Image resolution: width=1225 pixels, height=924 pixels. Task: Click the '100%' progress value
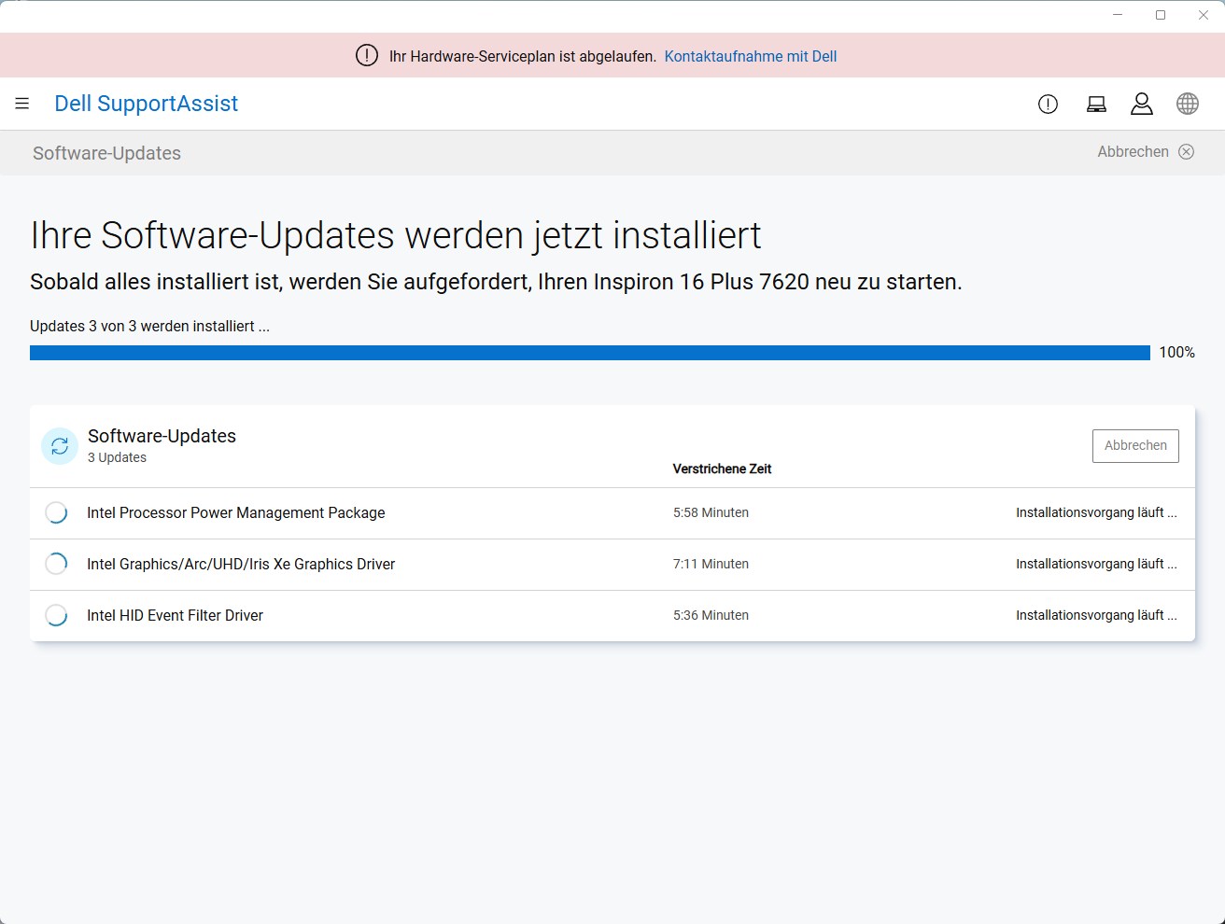(x=1176, y=352)
